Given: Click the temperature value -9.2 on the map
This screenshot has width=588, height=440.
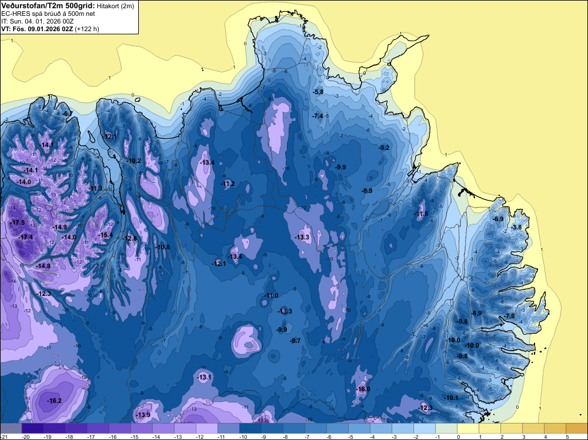Looking at the screenshot, I should 385,148.
